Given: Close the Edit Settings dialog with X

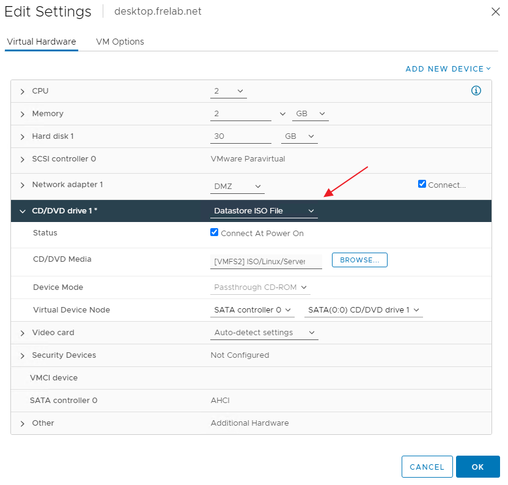Looking at the screenshot, I should tap(495, 12).
